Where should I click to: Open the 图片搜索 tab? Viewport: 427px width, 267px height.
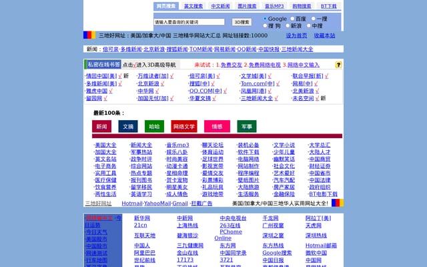pos(247,6)
